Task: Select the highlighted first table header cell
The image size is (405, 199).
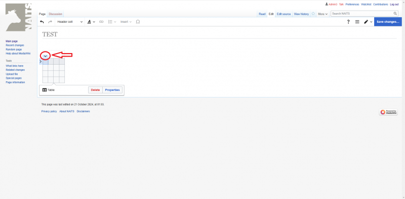Action: (45, 62)
